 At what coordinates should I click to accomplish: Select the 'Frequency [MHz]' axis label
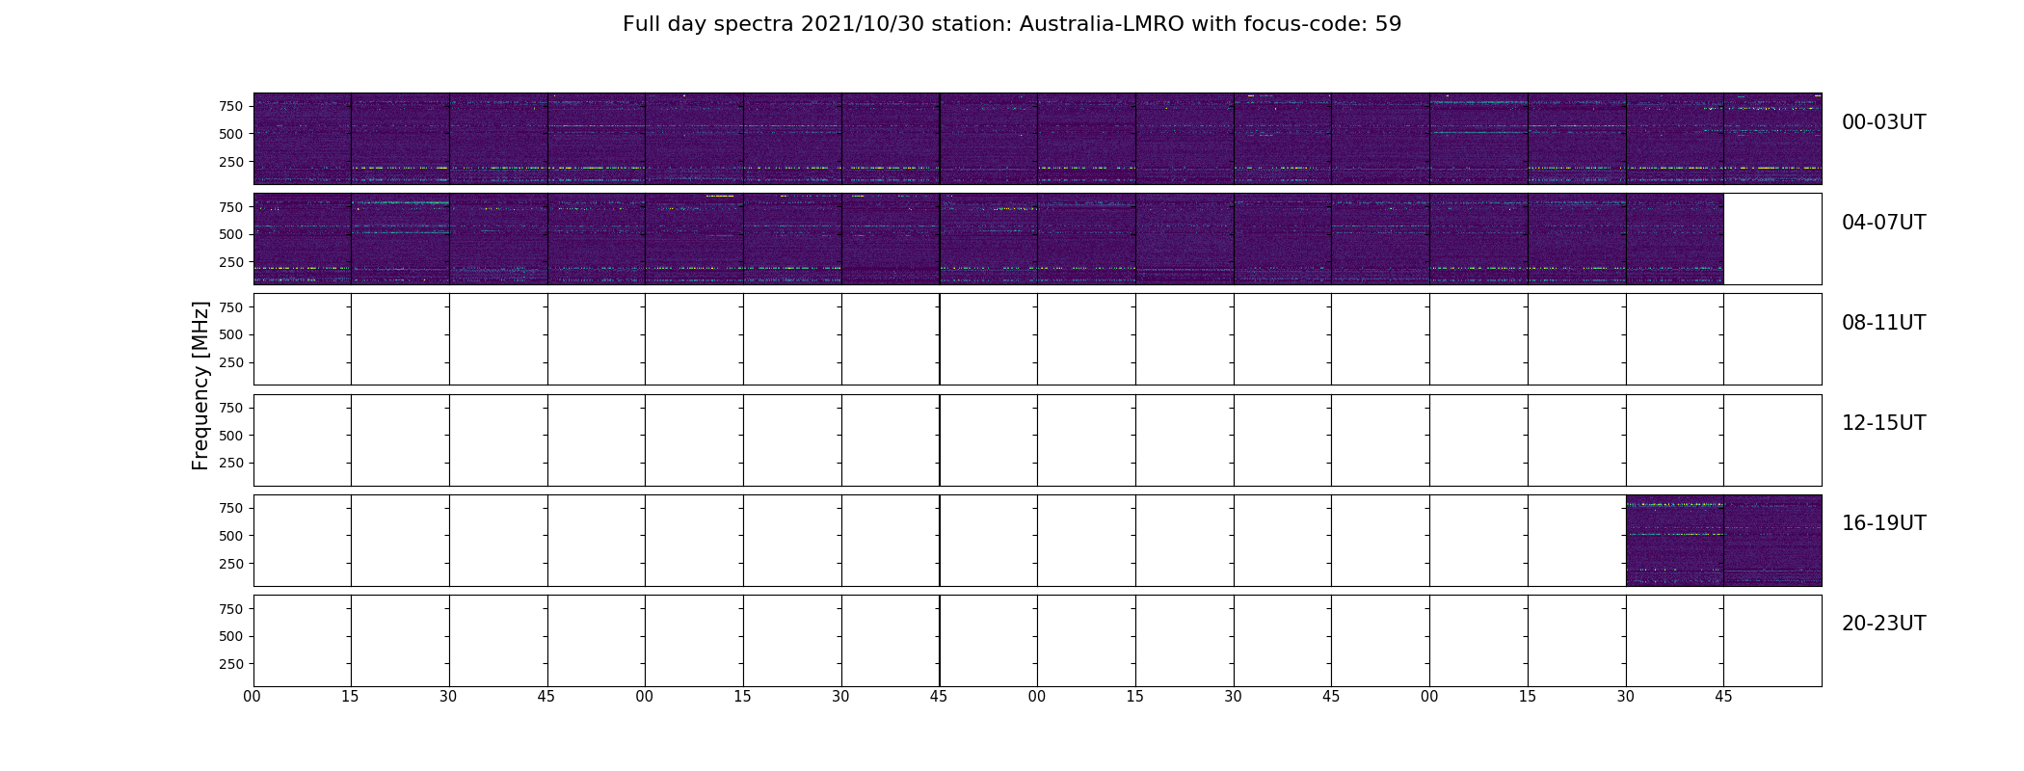tap(200, 385)
